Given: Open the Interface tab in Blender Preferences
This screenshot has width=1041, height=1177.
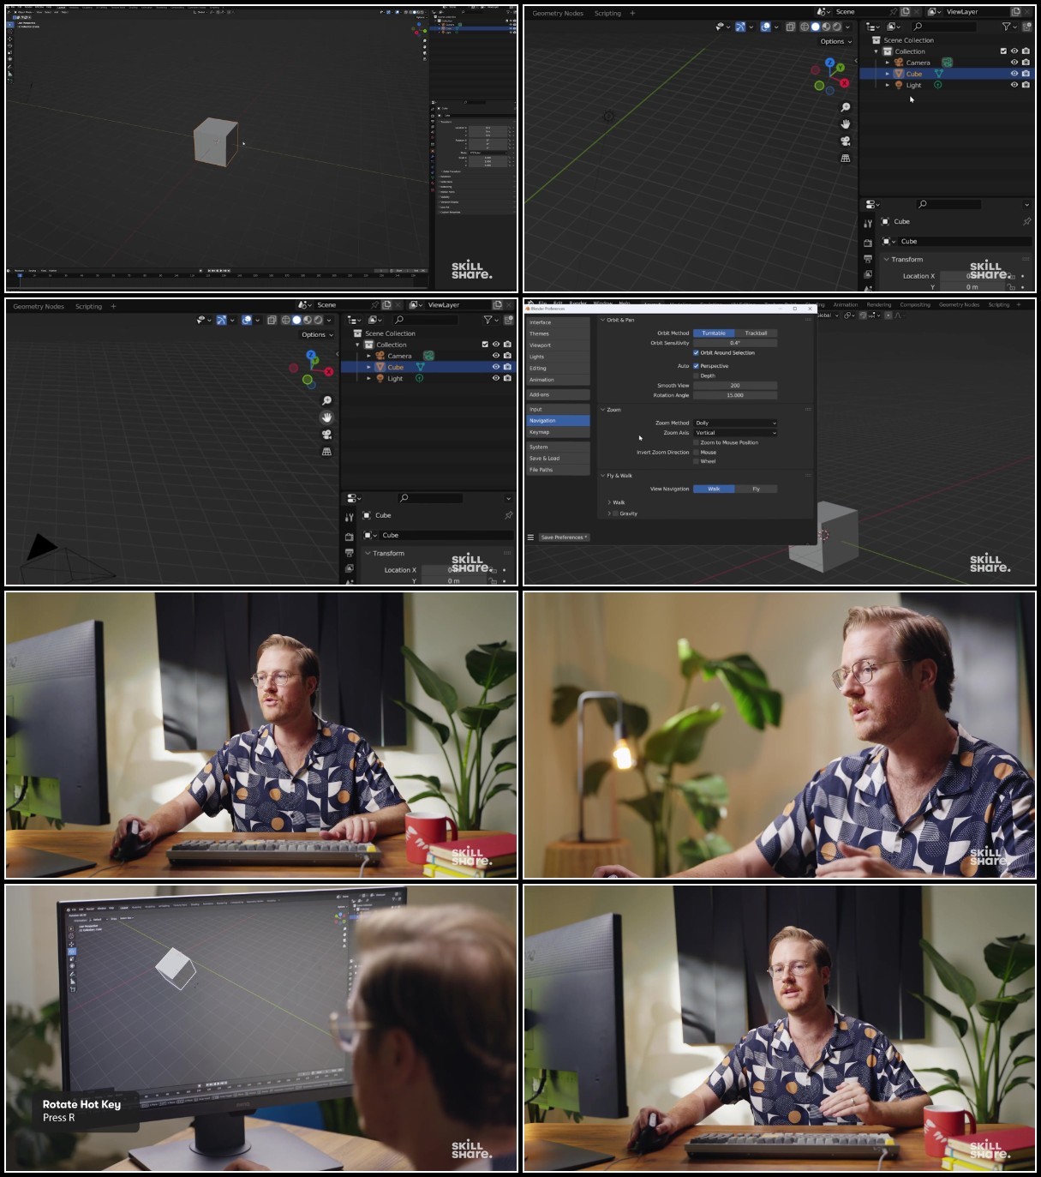Looking at the screenshot, I should coord(558,322).
